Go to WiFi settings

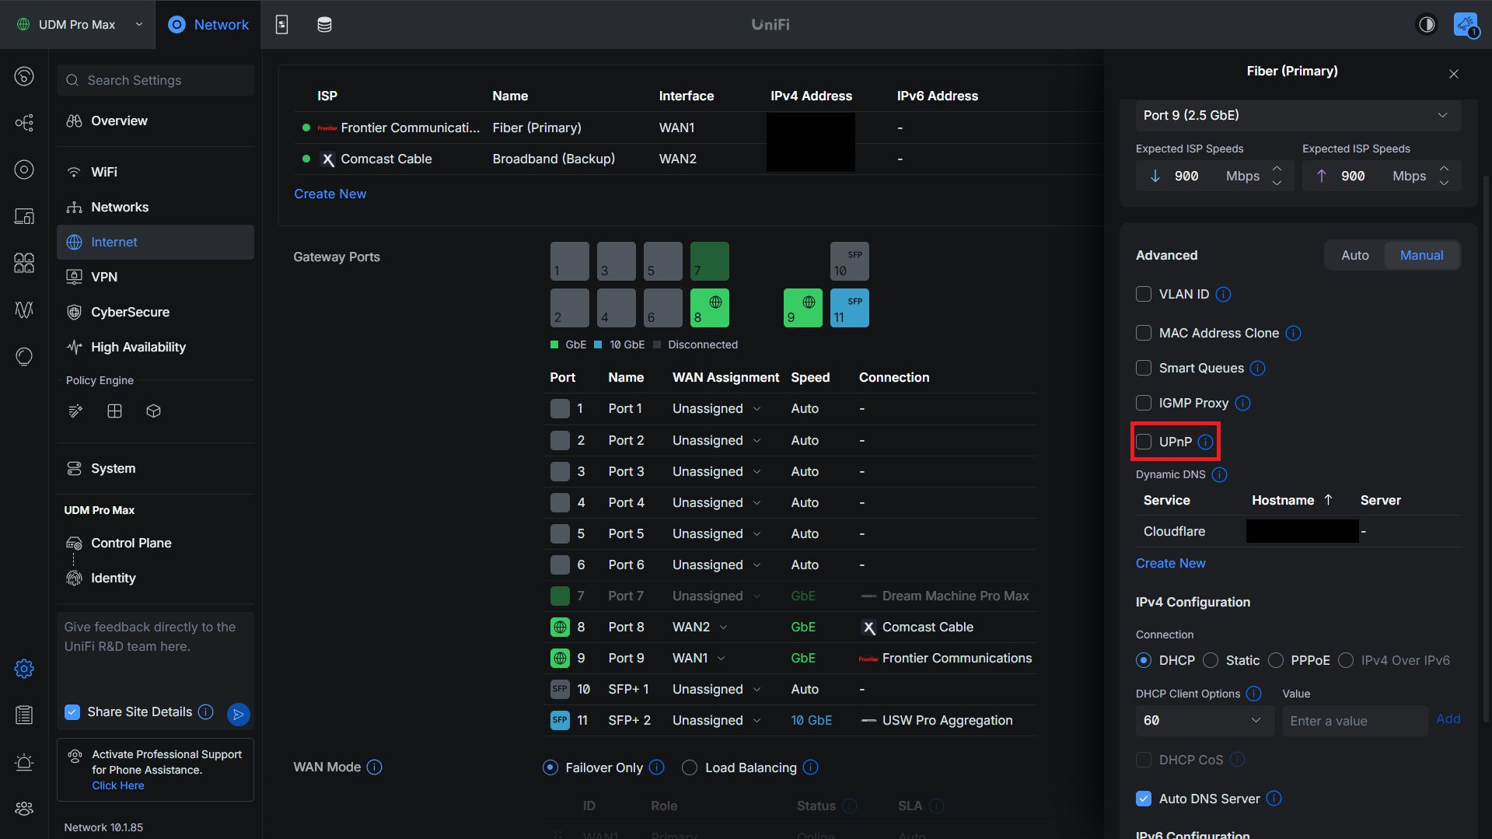155,172
